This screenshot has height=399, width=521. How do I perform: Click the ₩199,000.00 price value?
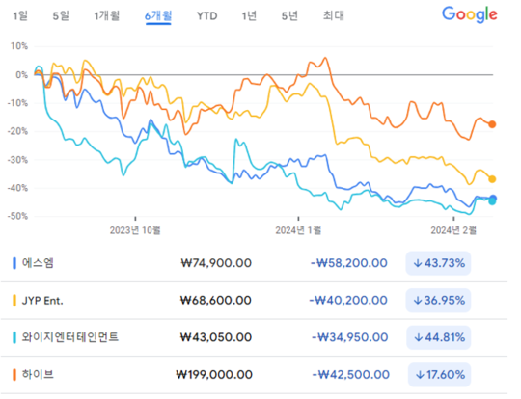214,375
